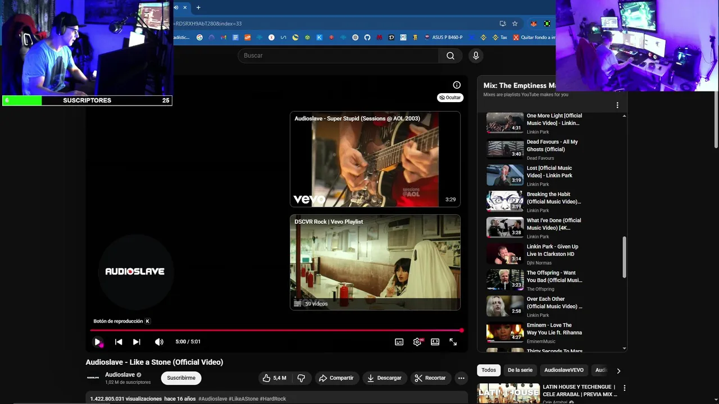
Task: Hide the end screen suggestions with Ocultar
Action: point(450,98)
